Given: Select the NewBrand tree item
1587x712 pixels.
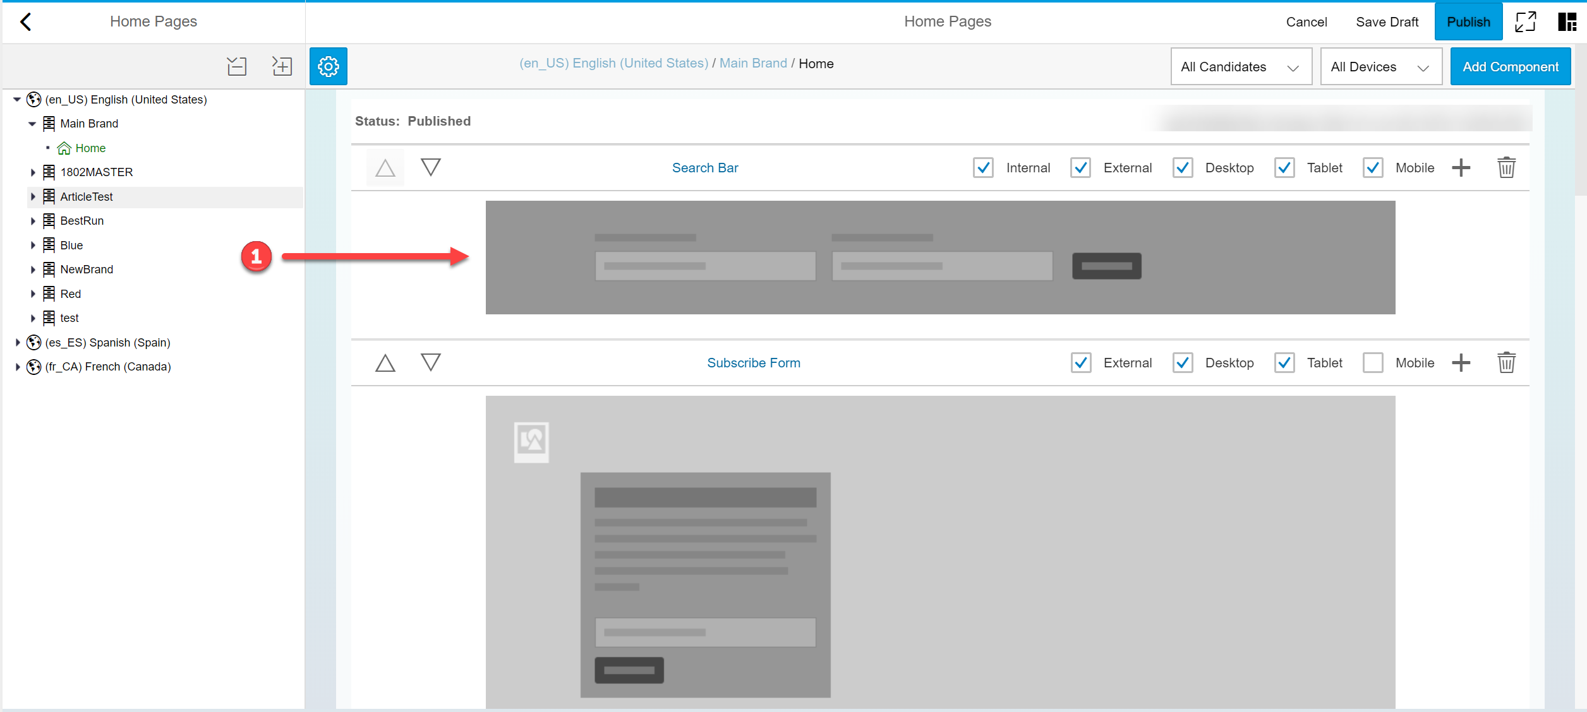Looking at the screenshot, I should coord(87,270).
